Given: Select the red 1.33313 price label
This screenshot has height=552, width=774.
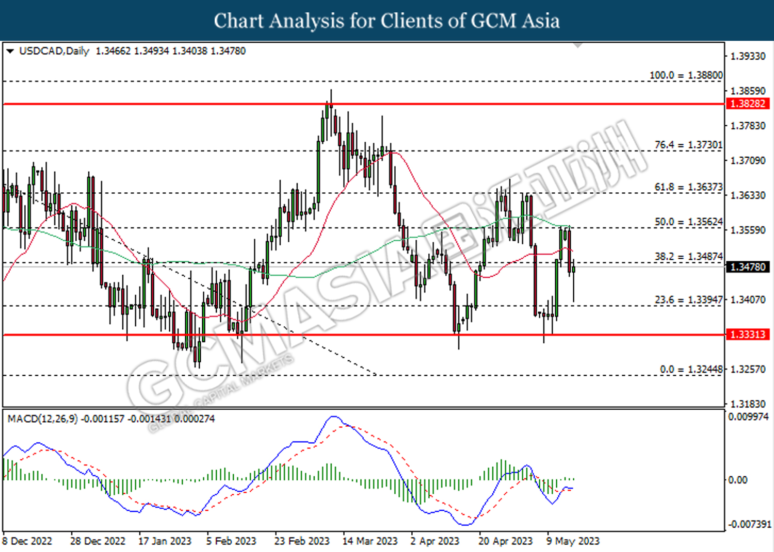Looking at the screenshot, I should pyautogui.click(x=748, y=334).
